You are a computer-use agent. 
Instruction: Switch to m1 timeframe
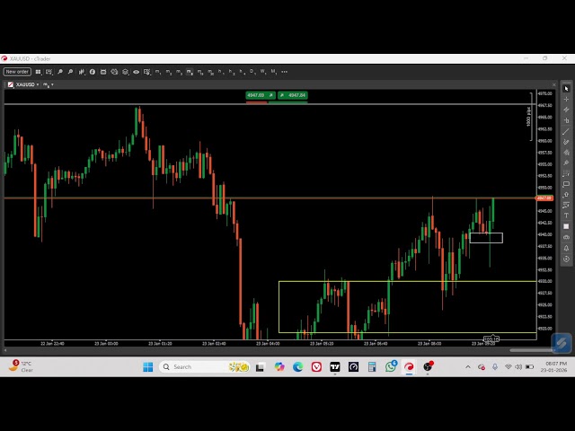click(158, 72)
